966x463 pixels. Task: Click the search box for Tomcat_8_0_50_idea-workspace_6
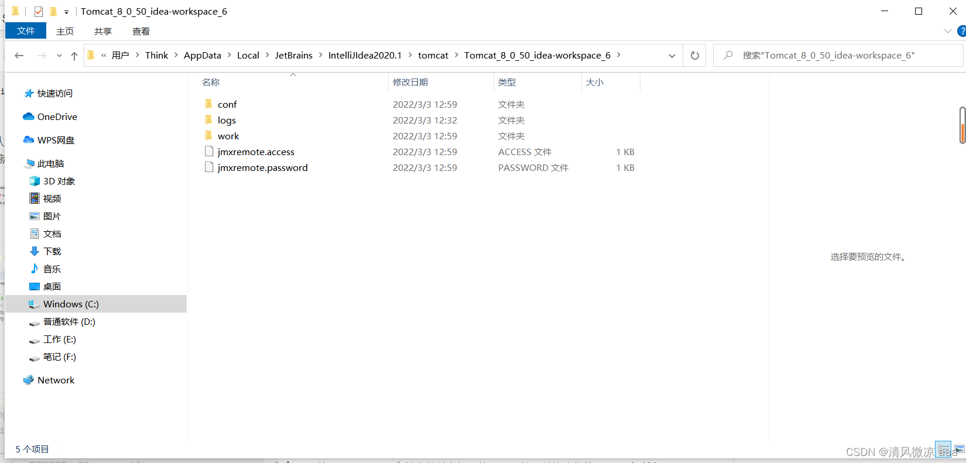tap(838, 56)
